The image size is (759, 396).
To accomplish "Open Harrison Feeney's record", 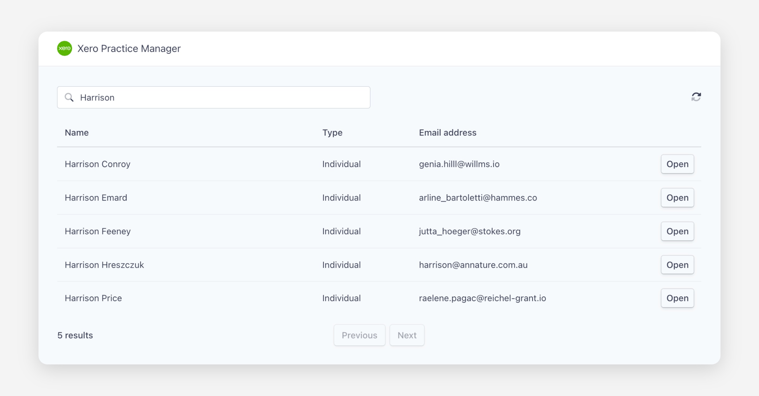I will click(677, 231).
